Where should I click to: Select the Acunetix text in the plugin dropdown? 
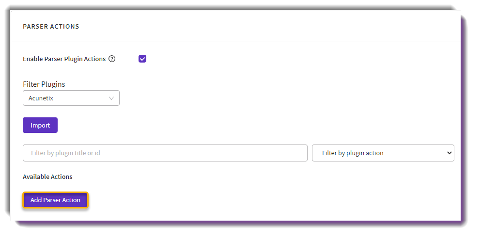tap(40, 98)
